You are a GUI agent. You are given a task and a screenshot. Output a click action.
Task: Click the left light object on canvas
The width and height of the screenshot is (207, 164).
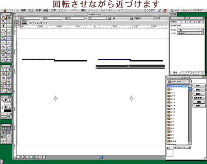pyautogui.click(x=55, y=98)
